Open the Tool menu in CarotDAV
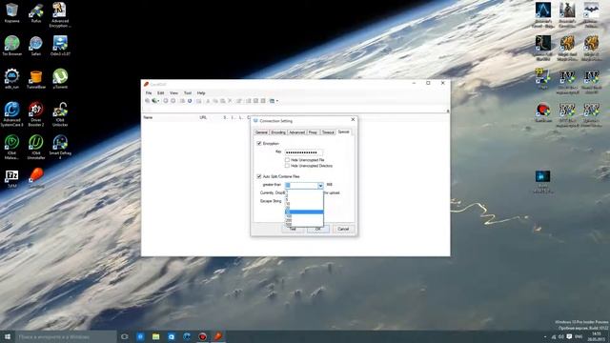The height and width of the screenshot is (343, 610). (188, 93)
